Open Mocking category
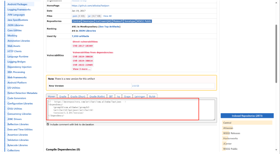This screenshot has height=154, width=280. click(x=12, y=36)
